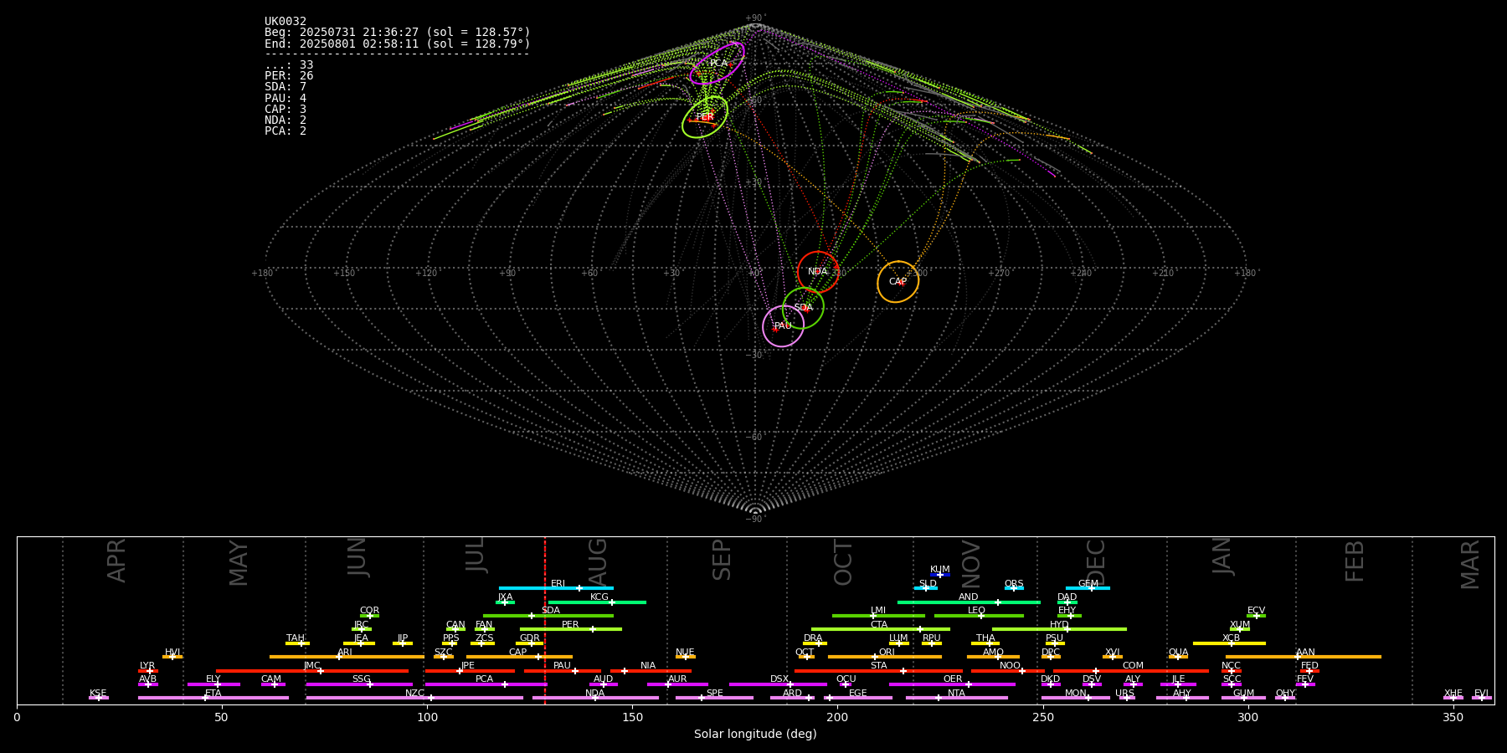Click the +150 longitude label on equator

[344, 273]
